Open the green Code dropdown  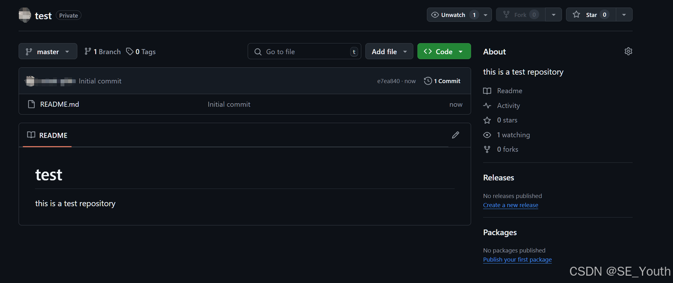[444, 51]
